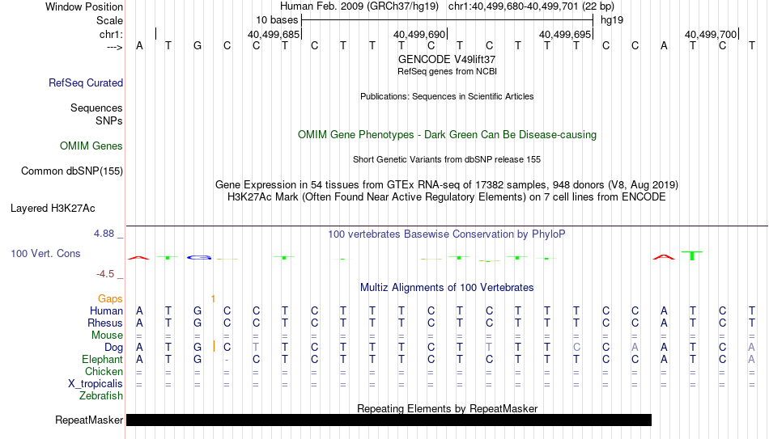Click the Scale label

109,20
